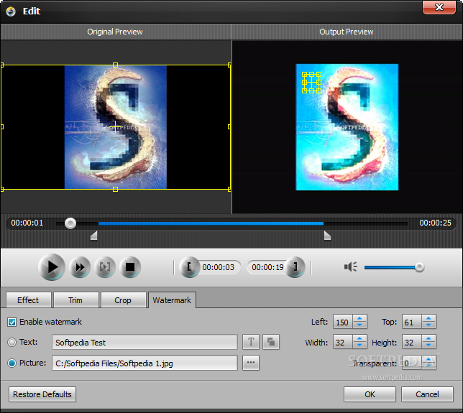
Task: Click the text color overlay button
Action: coord(271,342)
